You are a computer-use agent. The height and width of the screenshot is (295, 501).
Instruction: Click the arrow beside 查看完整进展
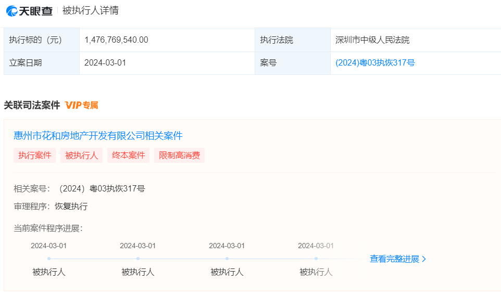(x=424, y=259)
